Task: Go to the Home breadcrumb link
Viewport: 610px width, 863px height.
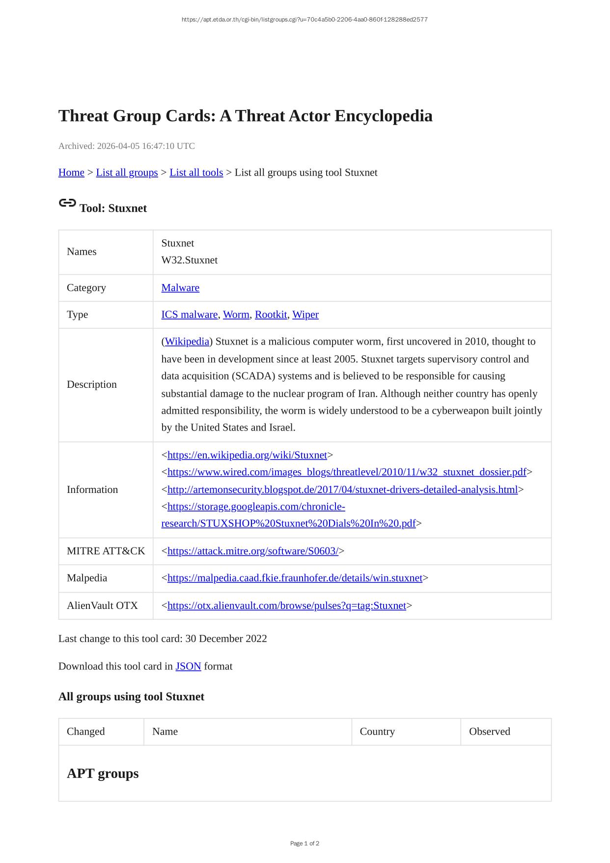Action: tap(71, 173)
